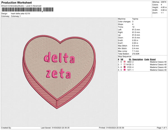Click 'Page 1 of 1' in footer
This screenshot has width=168, height=130.
162,128
